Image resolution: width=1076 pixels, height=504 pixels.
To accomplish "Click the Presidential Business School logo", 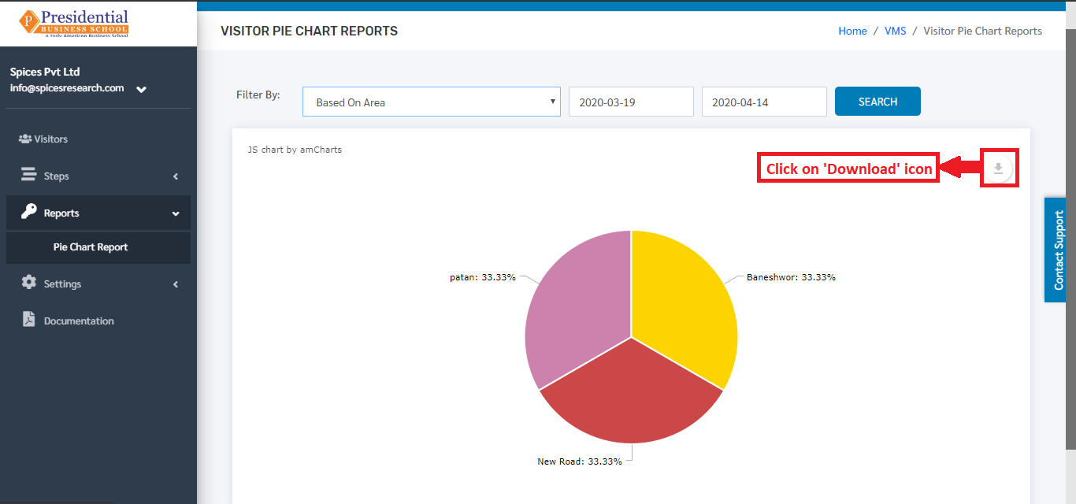I will (x=74, y=24).
